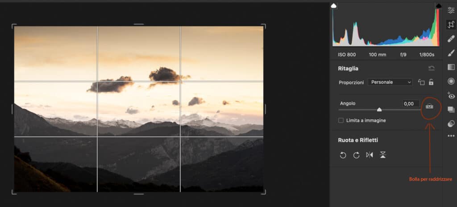Open the Presets overlapping circles icon
Viewport: 457px width, 207px height.
tap(451, 124)
